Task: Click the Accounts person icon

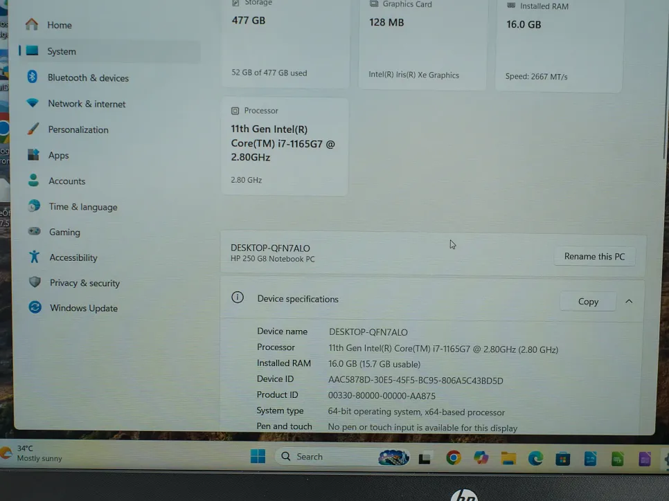Action: (x=33, y=181)
